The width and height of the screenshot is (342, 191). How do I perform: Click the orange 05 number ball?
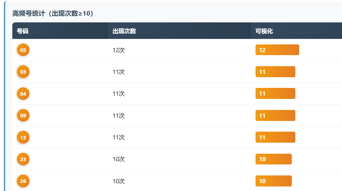click(23, 50)
